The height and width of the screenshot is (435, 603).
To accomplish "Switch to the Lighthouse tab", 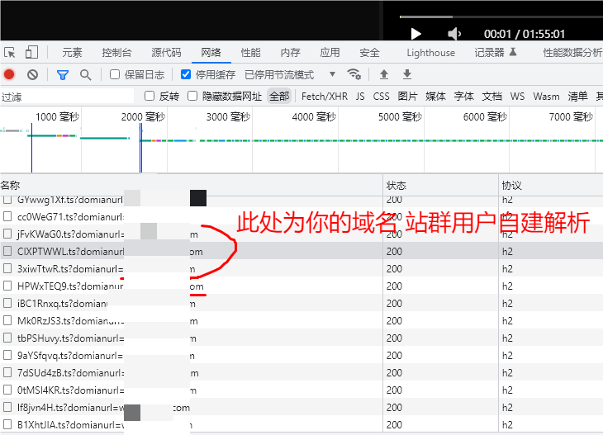I will (430, 53).
